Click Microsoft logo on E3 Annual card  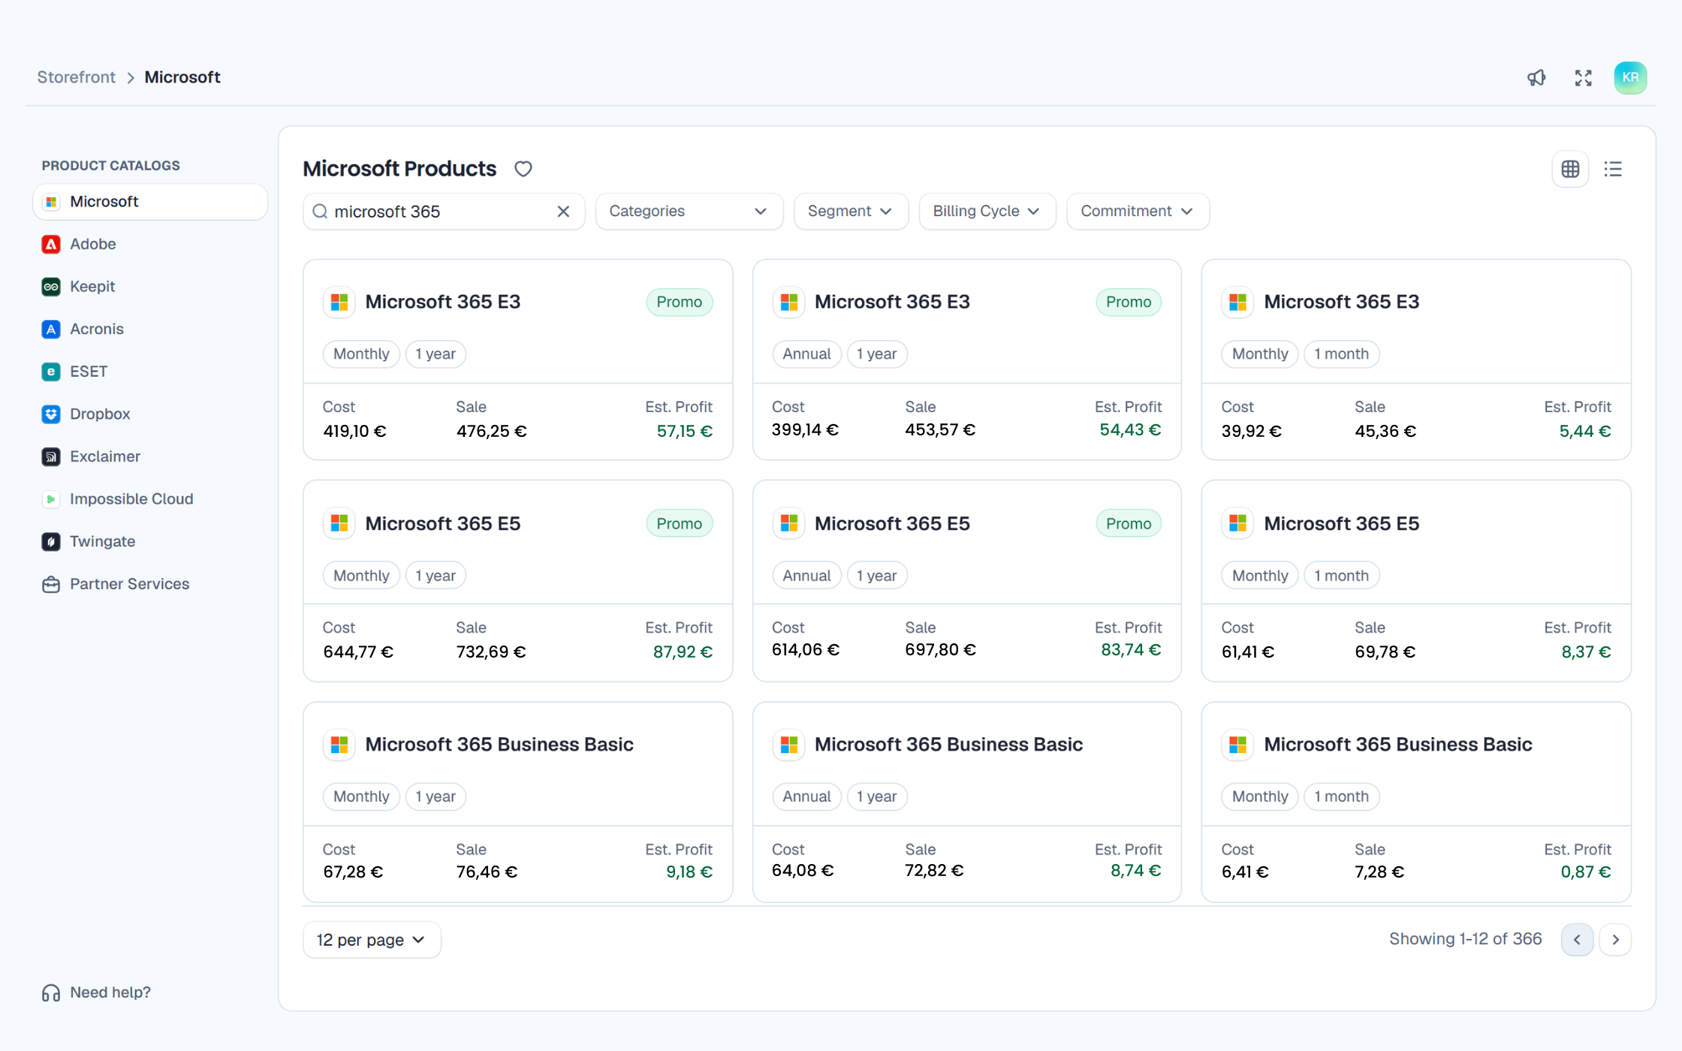pos(788,302)
